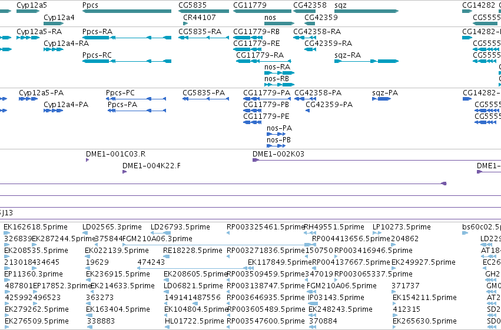Viewport: 501px width, 330px height.
Task: Click the sqz-PA protein feature
Action: 382,99
